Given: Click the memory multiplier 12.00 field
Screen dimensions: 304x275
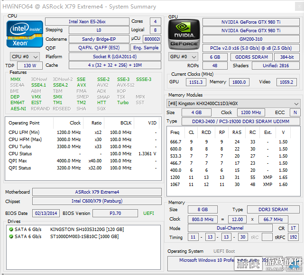Looking at the screenshot, I should point(237,219).
